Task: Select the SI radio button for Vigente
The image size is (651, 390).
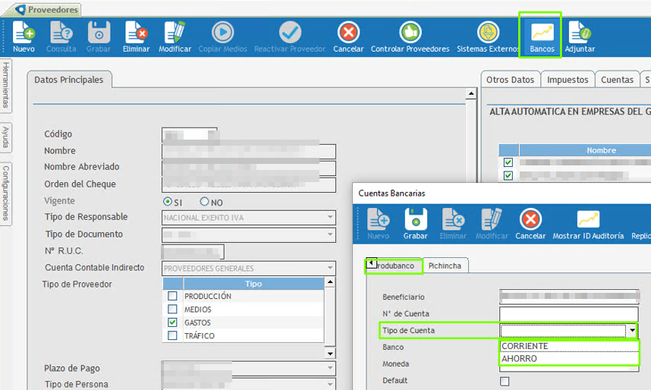Action: click(168, 201)
